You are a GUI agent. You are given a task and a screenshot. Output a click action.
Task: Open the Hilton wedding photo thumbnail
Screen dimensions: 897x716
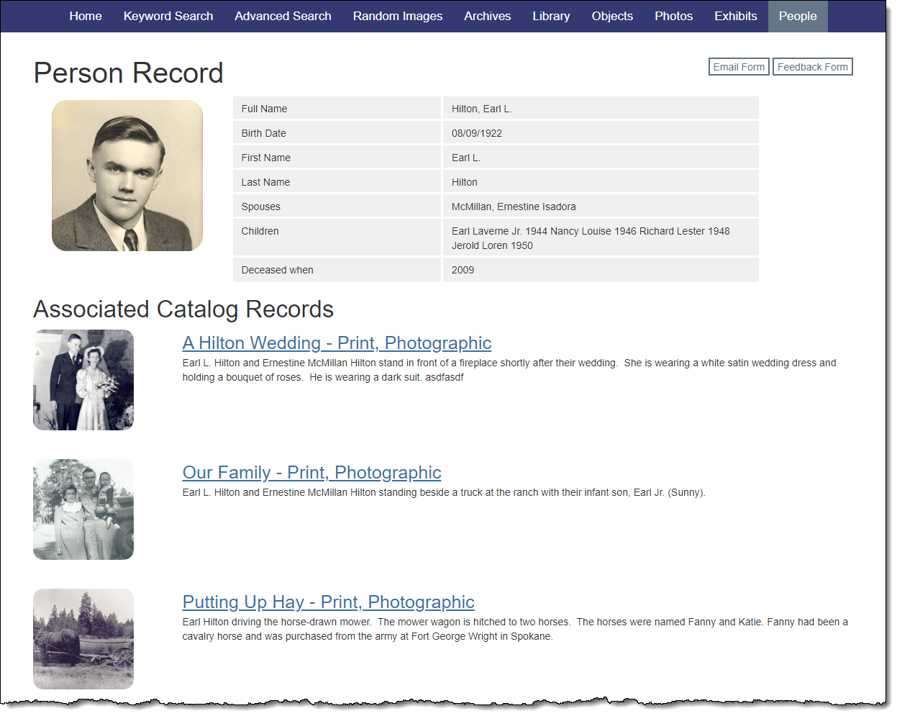click(83, 380)
